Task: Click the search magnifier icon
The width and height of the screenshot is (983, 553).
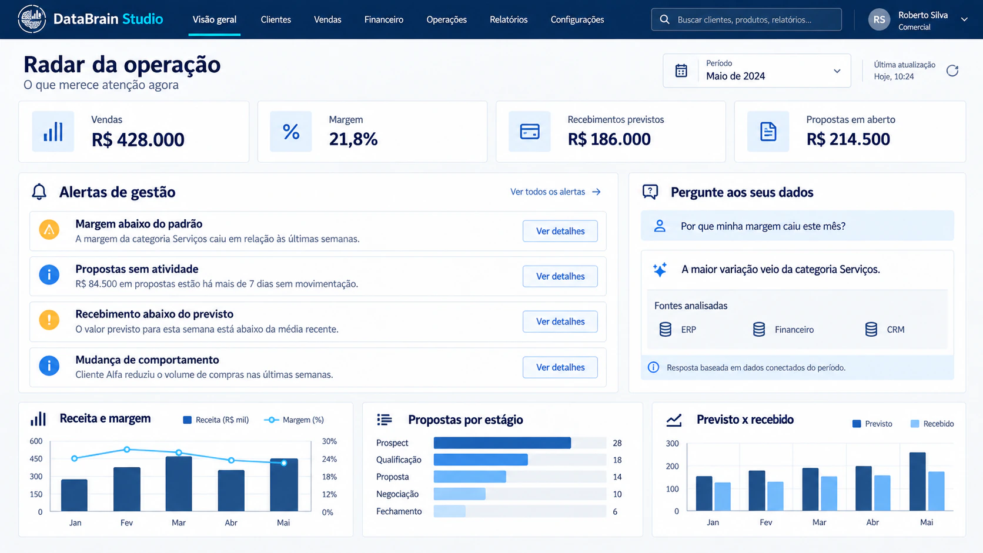Action: coord(665,19)
